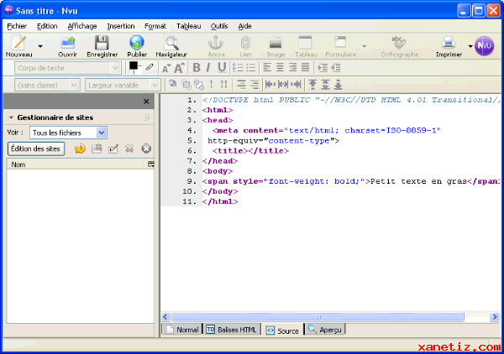Click the stop icon in site manager
This screenshot has height=354, width=504.
(x=146, y=148)
